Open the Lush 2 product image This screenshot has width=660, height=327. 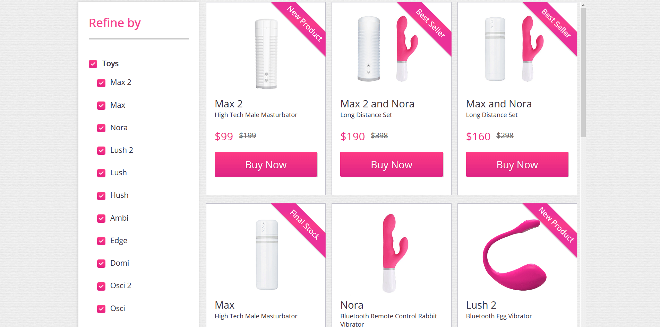514,255
